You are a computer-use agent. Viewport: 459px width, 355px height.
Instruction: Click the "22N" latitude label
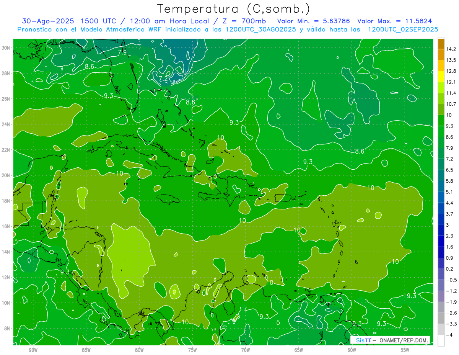pos(6,150)
